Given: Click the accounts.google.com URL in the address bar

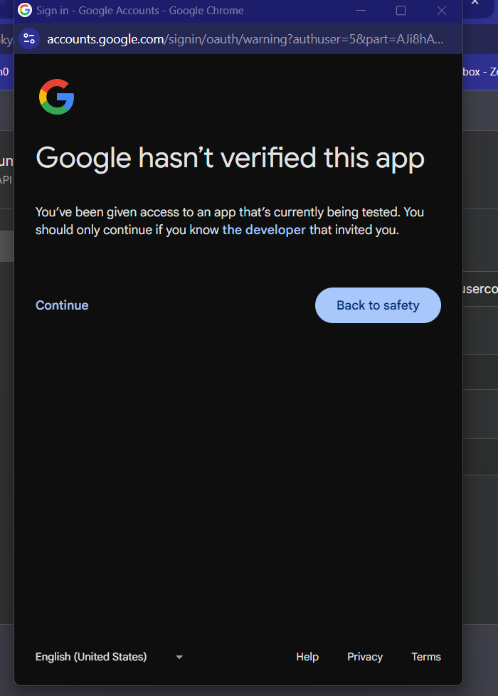Looking at the screenshot, I should tap(245, 38).
